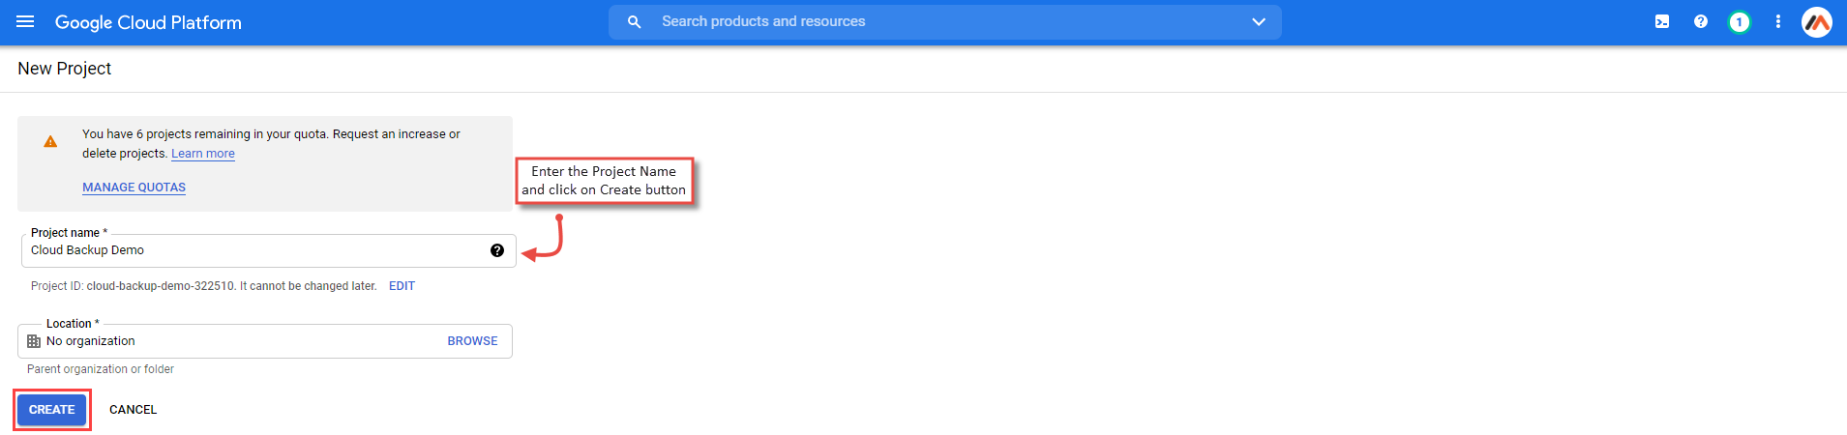1847x435 pixels.
Task: Show Project name help tooltip icon
Action: 497,250
